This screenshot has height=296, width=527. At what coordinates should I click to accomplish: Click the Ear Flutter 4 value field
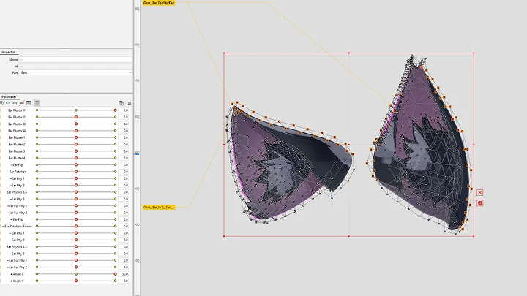click(125, 158)
